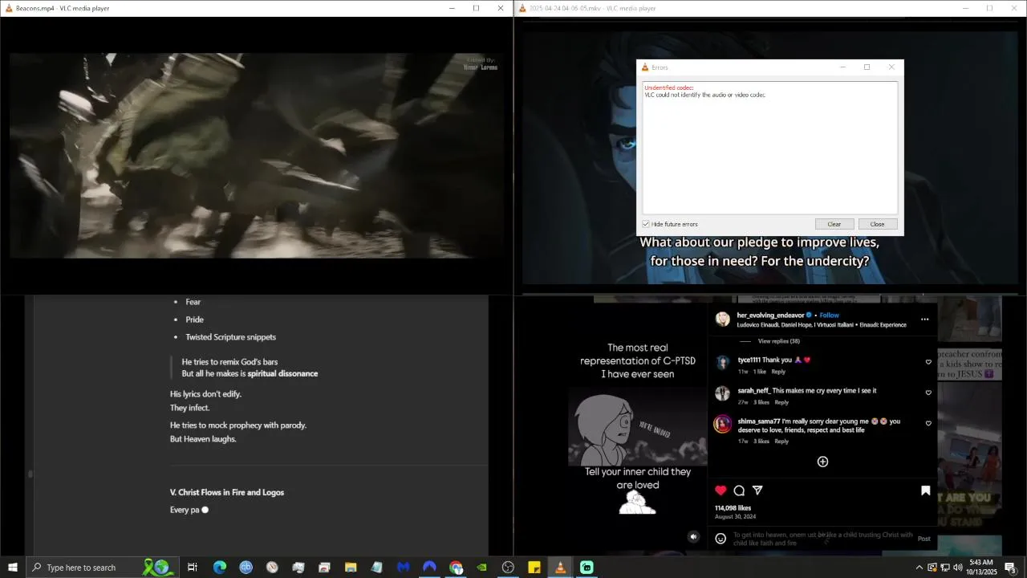Click the comment input field

tap(822, 539)
